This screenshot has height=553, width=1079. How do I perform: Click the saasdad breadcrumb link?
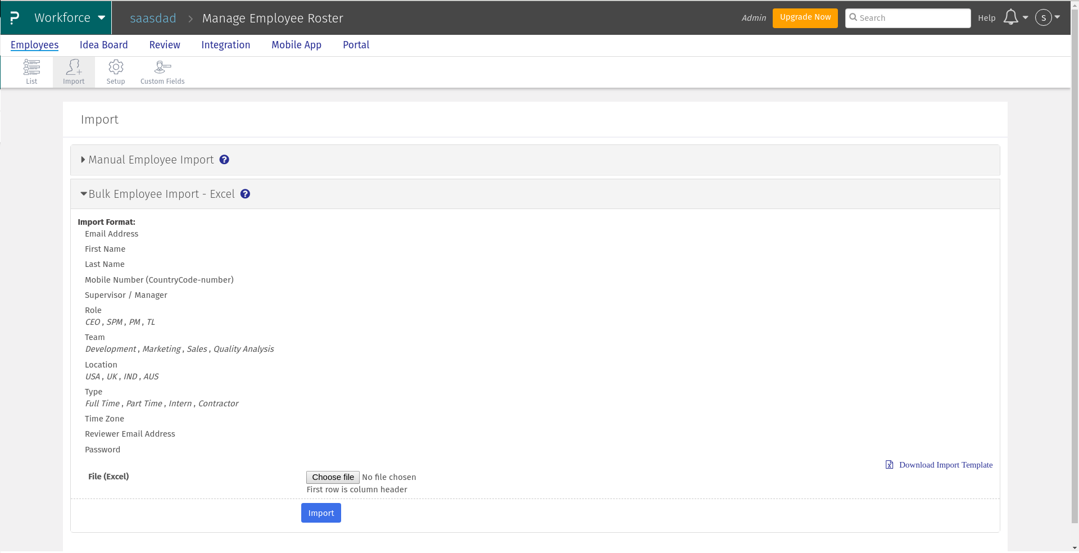(x=153, y=18)
